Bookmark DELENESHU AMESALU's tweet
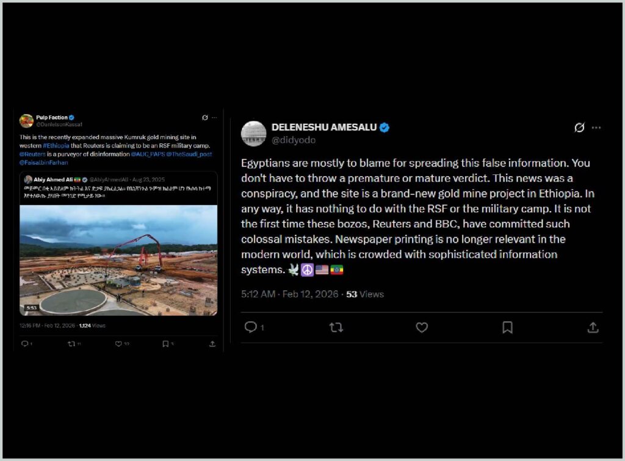 tap(507, 327)
